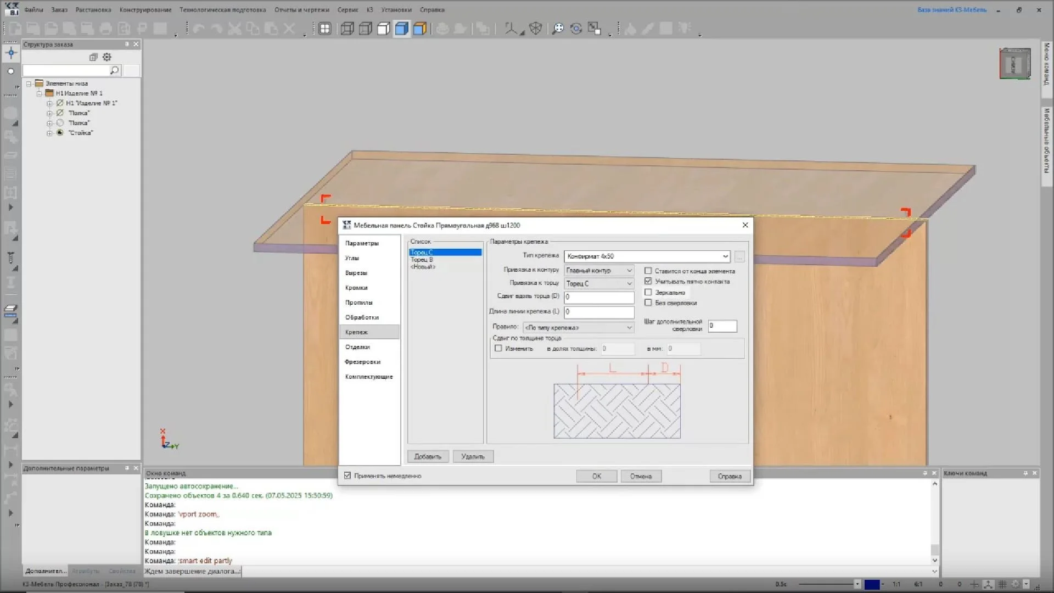This screenshot has height=593, width=1054.
Task: Uncheck 'Применять немедленно' option
Action: pos(347,475)
